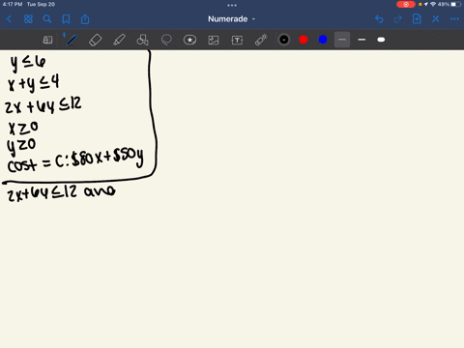Open the thumbnail grid view

28,19
